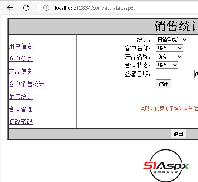Click the 修改密码 link

(x=21, y=122)
